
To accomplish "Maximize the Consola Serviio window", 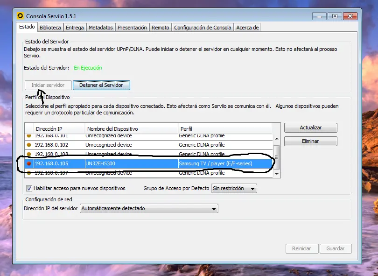I will tap(335, 16).
